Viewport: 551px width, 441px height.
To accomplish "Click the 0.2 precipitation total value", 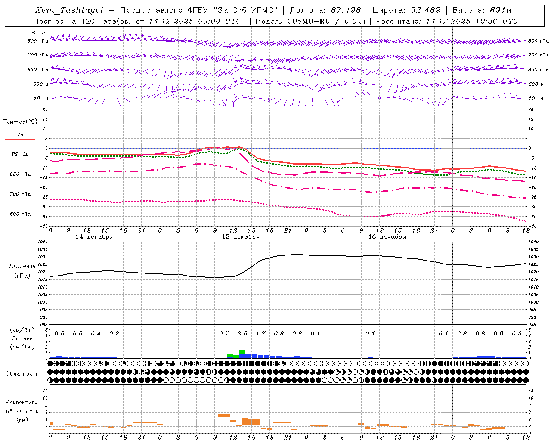I will [x=114, y=334].
